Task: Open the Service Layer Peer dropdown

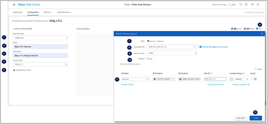Action: (172, 53)
